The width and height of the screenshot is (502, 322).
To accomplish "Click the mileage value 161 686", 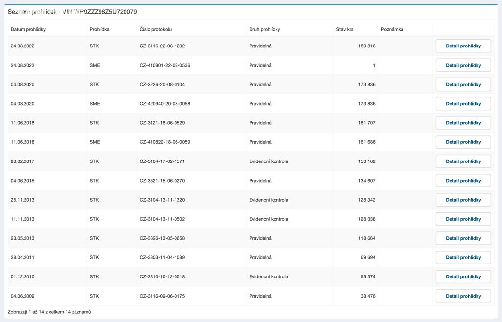I will tap(367, 142).
